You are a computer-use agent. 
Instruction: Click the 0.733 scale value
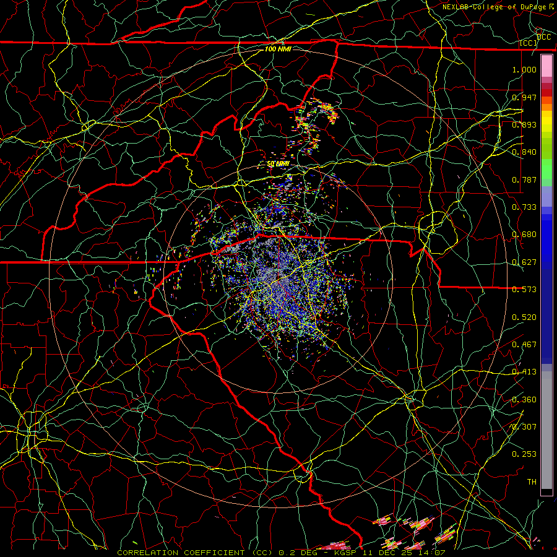[x=524, y=207]
